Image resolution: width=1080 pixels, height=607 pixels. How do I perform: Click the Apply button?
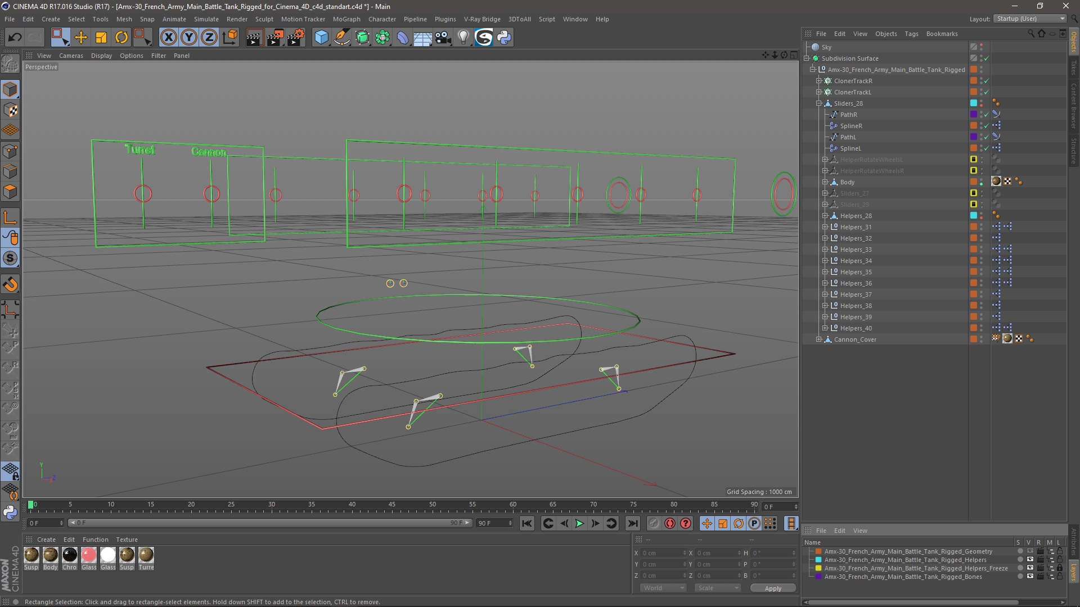point(773,588)
